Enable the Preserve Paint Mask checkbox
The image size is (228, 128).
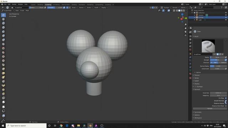click(x=226, y=106)
